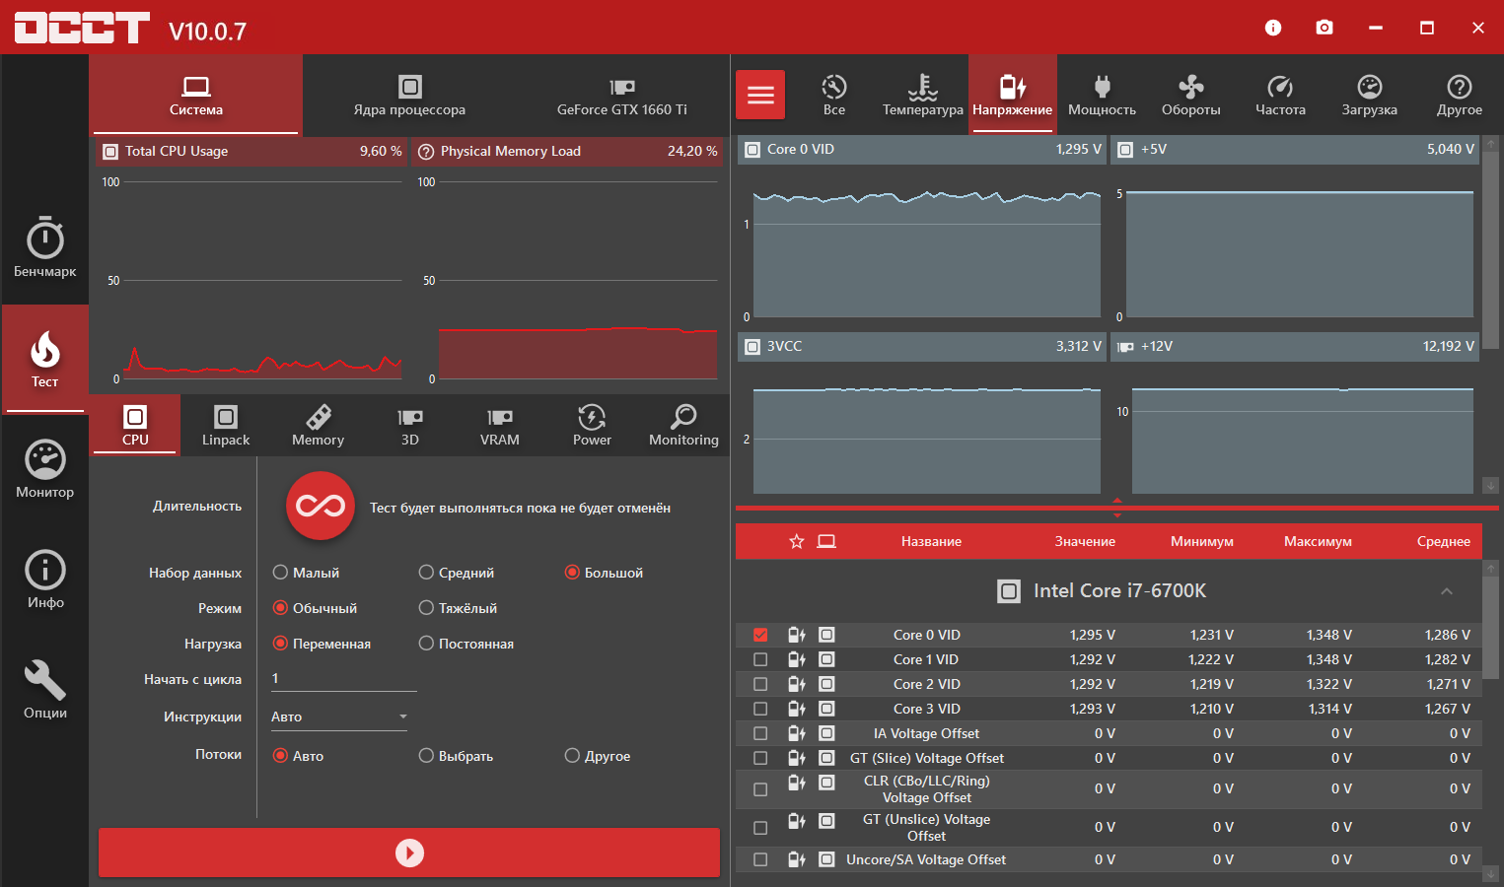The height and width of the screenshot is (887, 1504).
Task: Sort table by Минимум column
Action: point(1202,541)
